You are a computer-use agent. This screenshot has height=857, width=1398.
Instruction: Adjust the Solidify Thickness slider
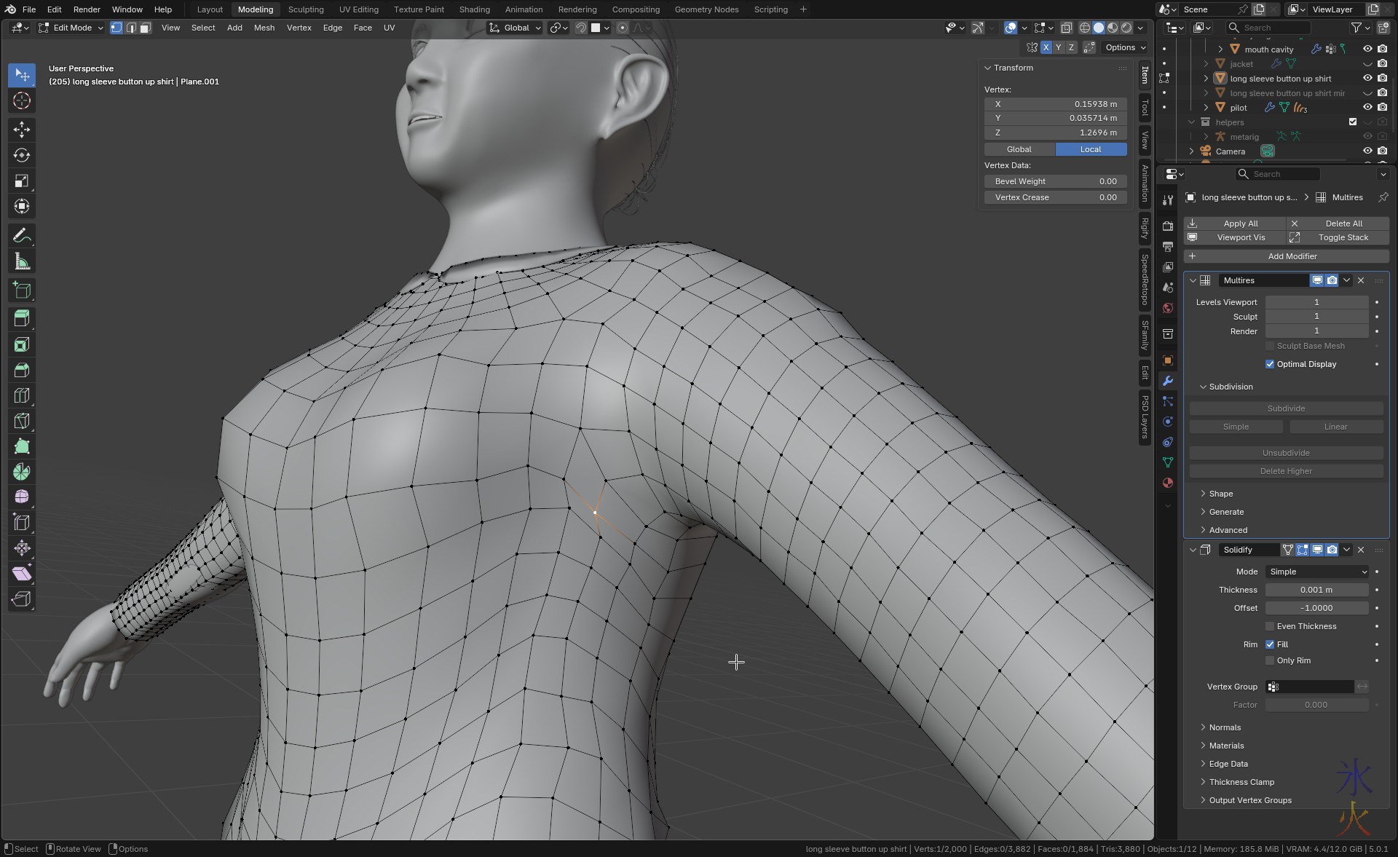(1316, 590)
